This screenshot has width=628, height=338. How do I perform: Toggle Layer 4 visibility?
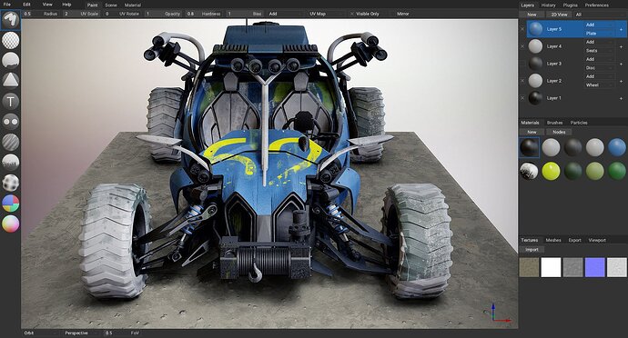pos(522,46)
